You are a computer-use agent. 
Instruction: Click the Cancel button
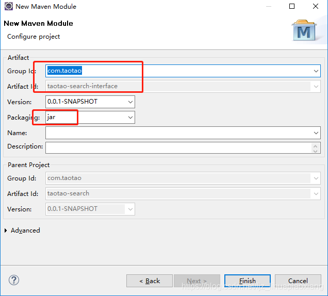click(x=298, y=281)
